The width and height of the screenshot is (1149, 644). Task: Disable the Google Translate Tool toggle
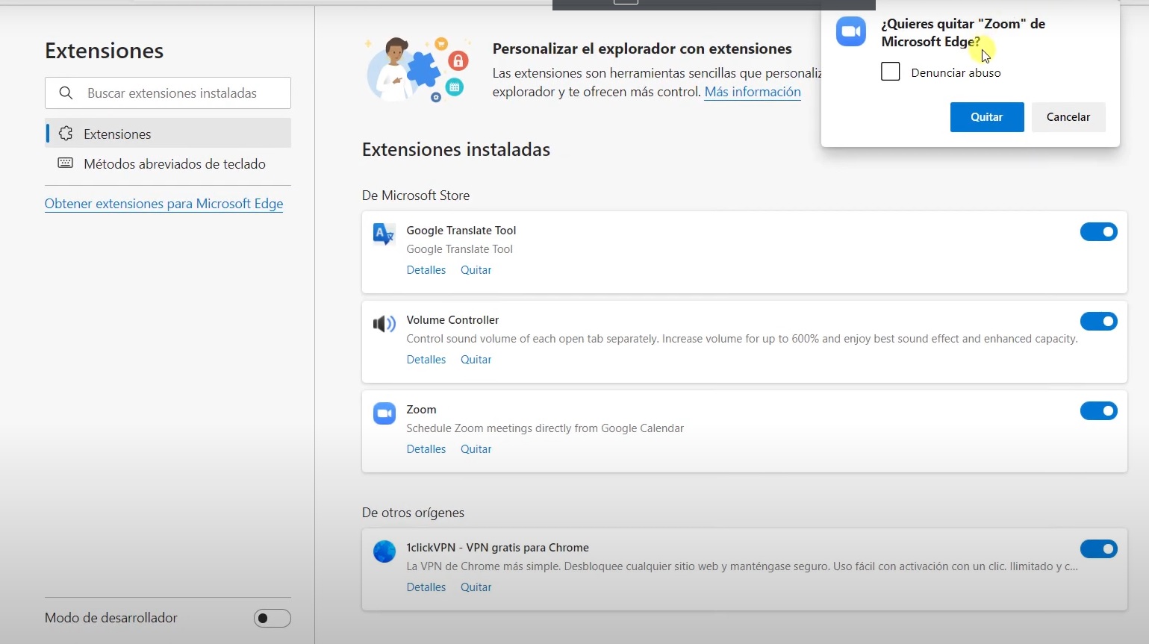(1098, 232)
